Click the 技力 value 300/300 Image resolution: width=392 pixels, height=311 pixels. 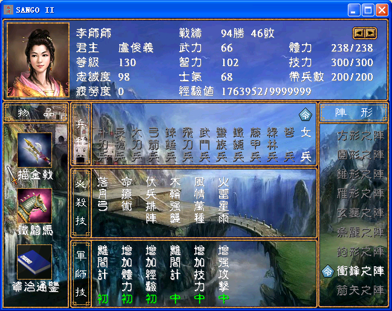pos(352,62)
